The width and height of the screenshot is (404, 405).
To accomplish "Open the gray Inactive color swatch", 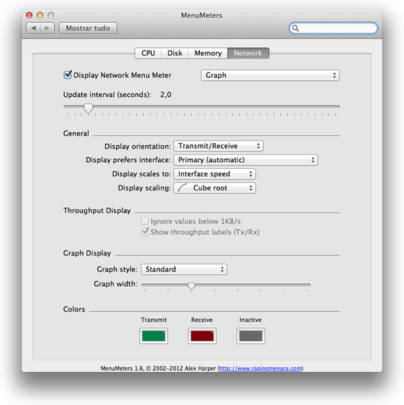I will pyautogui.click(x=250, y=336).
